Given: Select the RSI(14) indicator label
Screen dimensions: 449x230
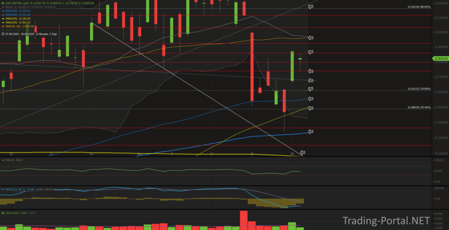Looking at the screenshot, I should tap(10, 160).
